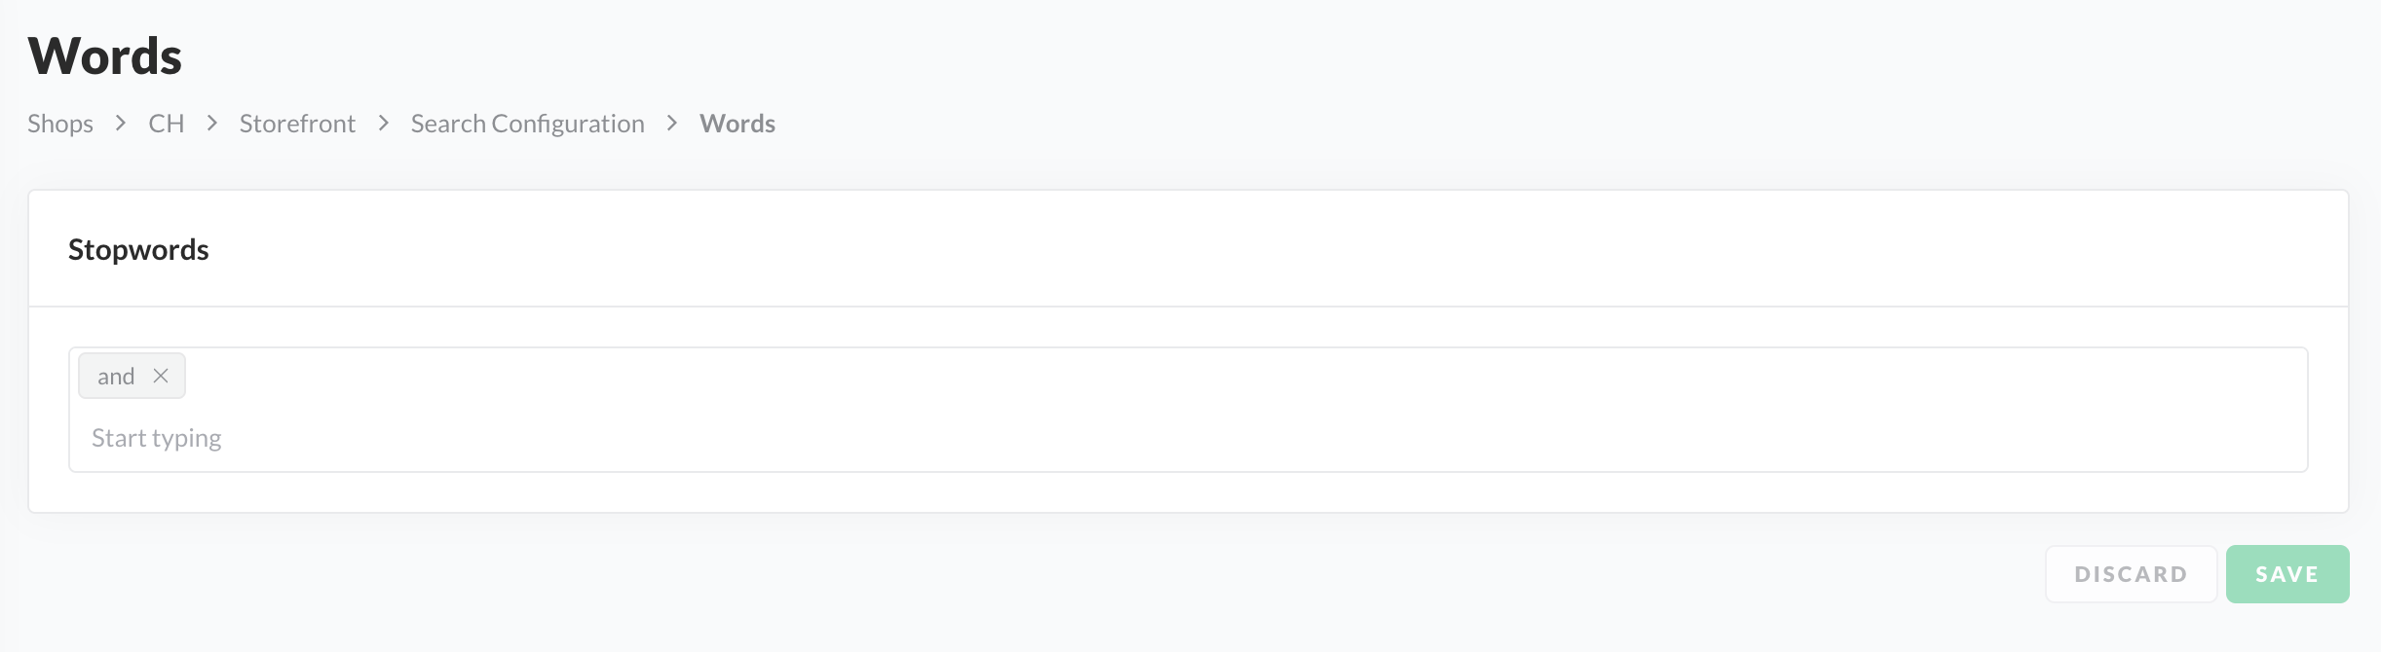Click the Stopwords section heading
2381x652 pixels.
[x=138, y=250]
